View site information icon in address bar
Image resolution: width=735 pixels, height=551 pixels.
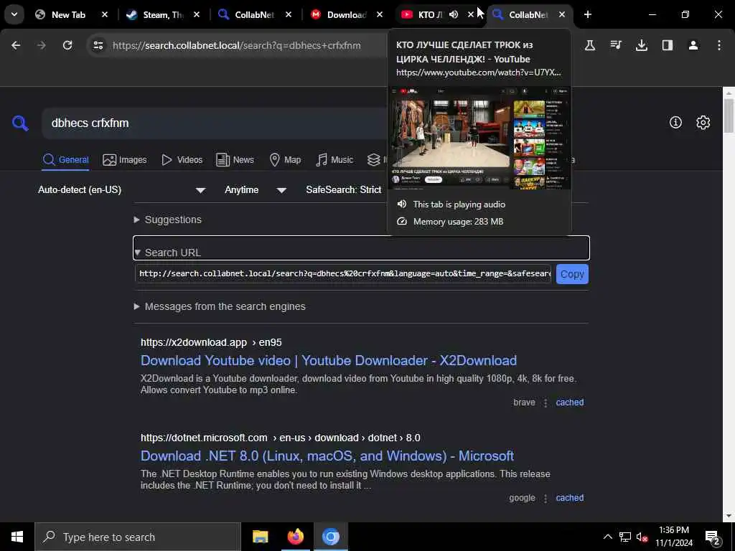(98, 45)
